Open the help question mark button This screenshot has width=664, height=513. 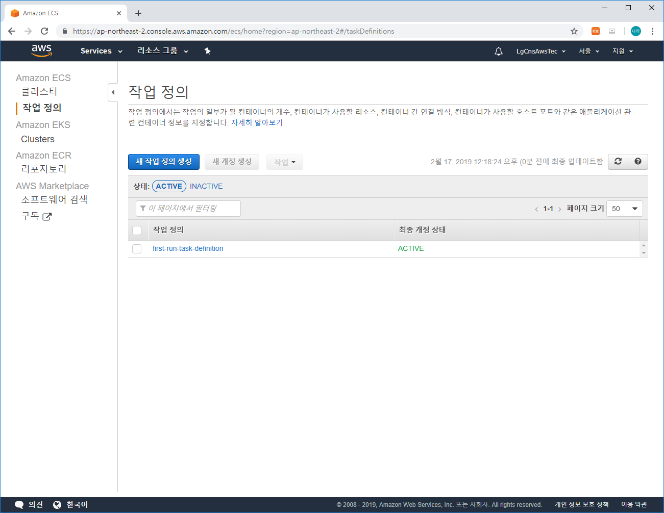pyautogui.click(x=638, y=162)
